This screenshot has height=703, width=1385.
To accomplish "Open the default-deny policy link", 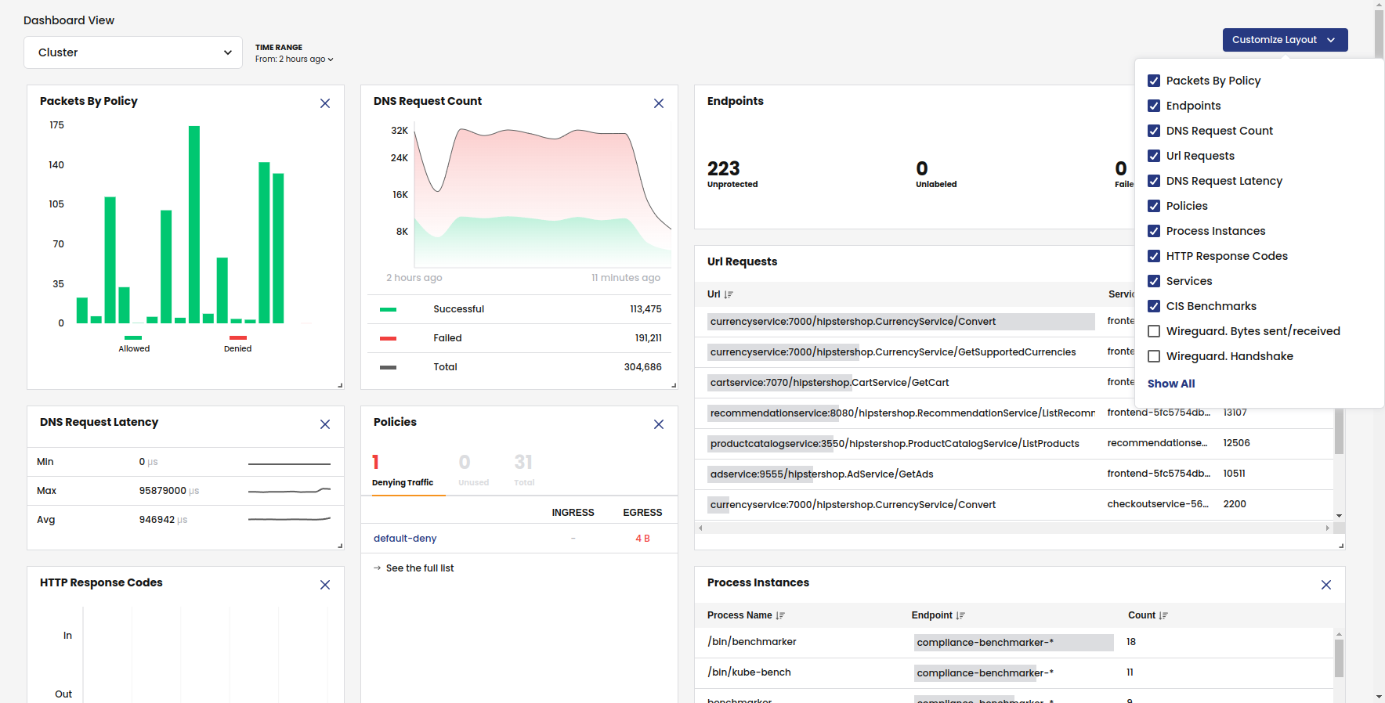I will pyautogui.click(x=405, y=539).
